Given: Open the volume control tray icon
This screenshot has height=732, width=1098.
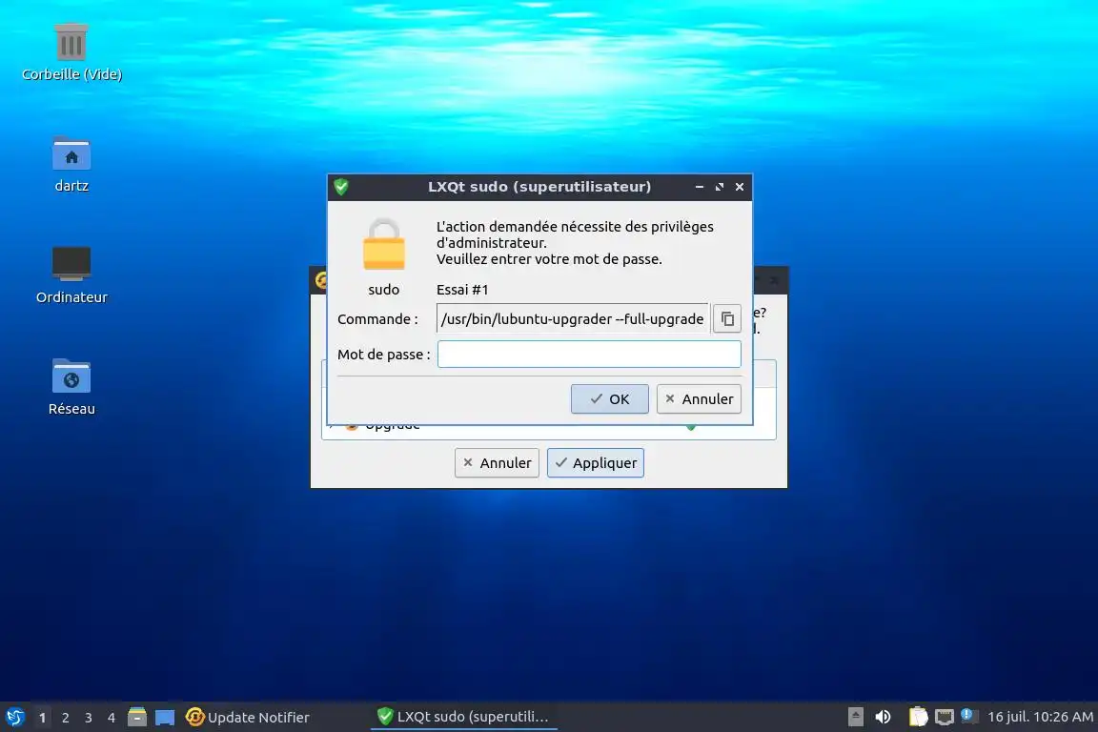Looking at the screenshot, I should 883,717.
